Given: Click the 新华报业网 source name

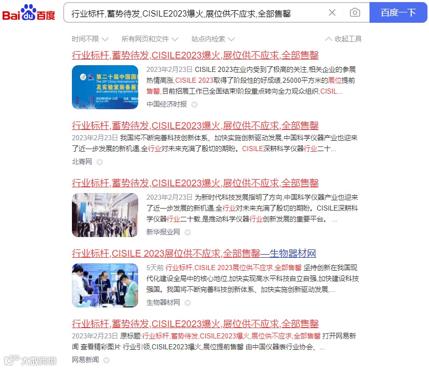Looking at the screenshot, I should point(163,232).
